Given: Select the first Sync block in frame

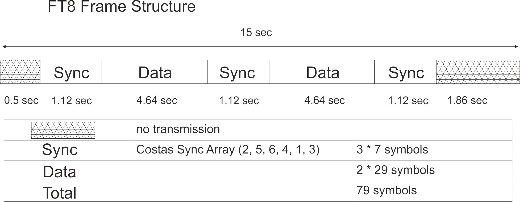Looking at the screenshot, I should (71, 72).
